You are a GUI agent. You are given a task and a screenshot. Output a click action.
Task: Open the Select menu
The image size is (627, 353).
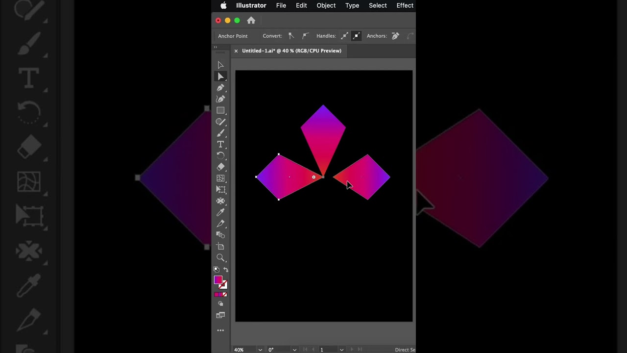378,5
